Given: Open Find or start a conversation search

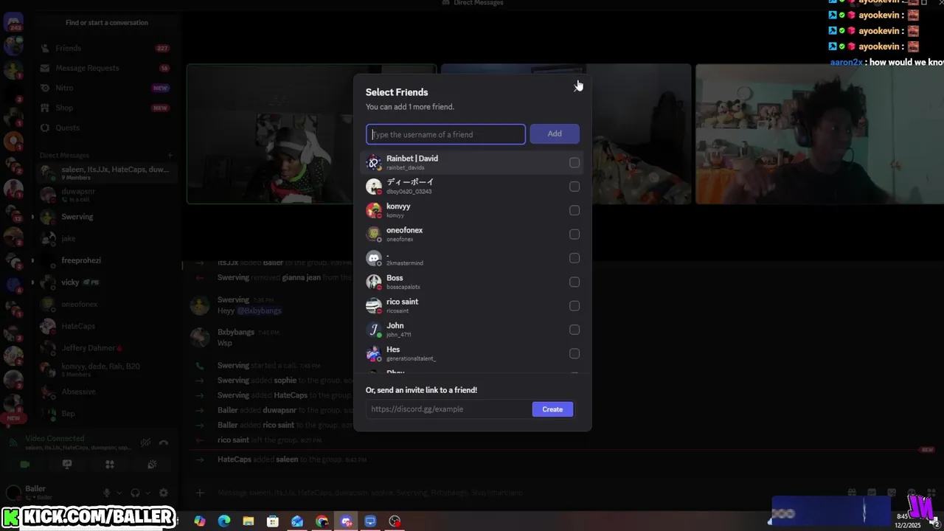Looking at the screenshot, I should click(x=106, y=22).
